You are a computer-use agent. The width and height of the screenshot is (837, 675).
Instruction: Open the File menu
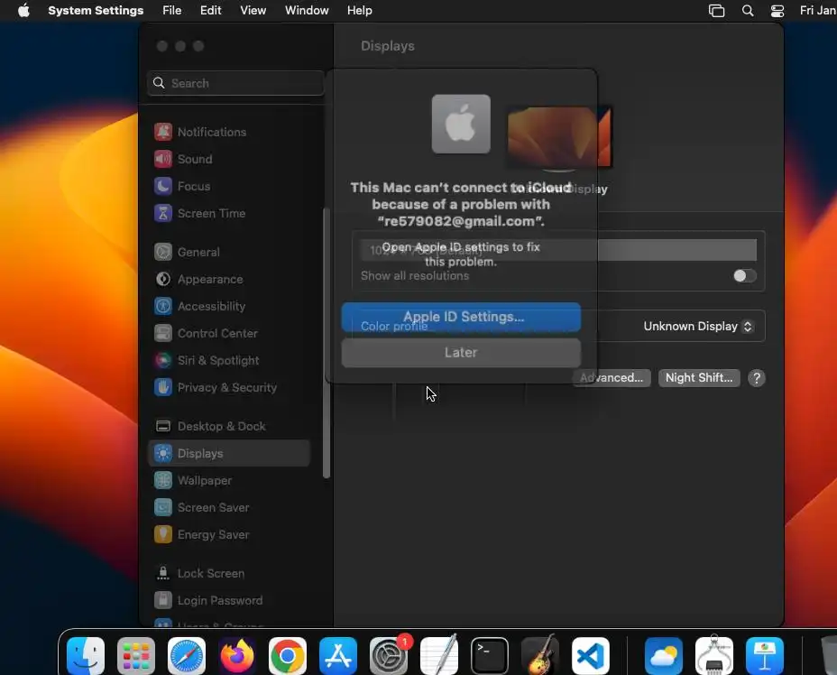click(x=172, y=10)
